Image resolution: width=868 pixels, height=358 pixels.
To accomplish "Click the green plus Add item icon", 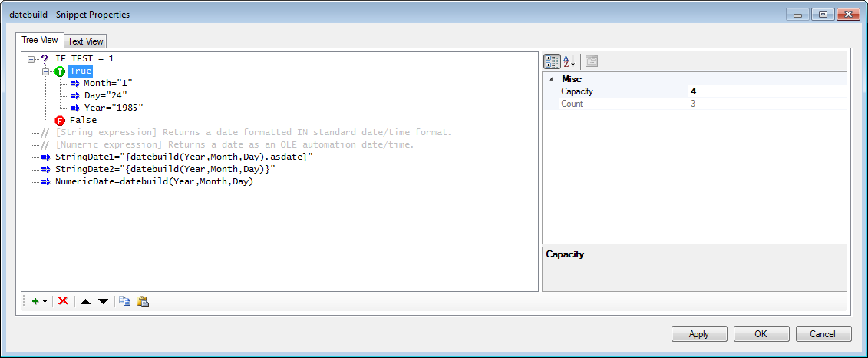I will (35, 301).
